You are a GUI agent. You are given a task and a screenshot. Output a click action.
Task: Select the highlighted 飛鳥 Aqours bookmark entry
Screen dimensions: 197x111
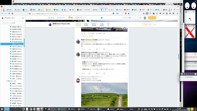12,44
